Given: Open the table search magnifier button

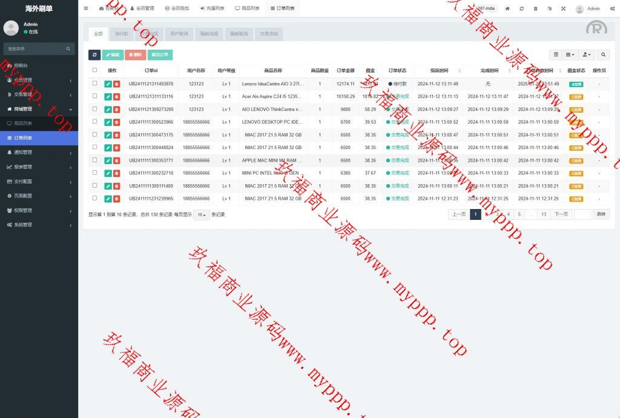Looking at the screenshot, I should (603, 55).
